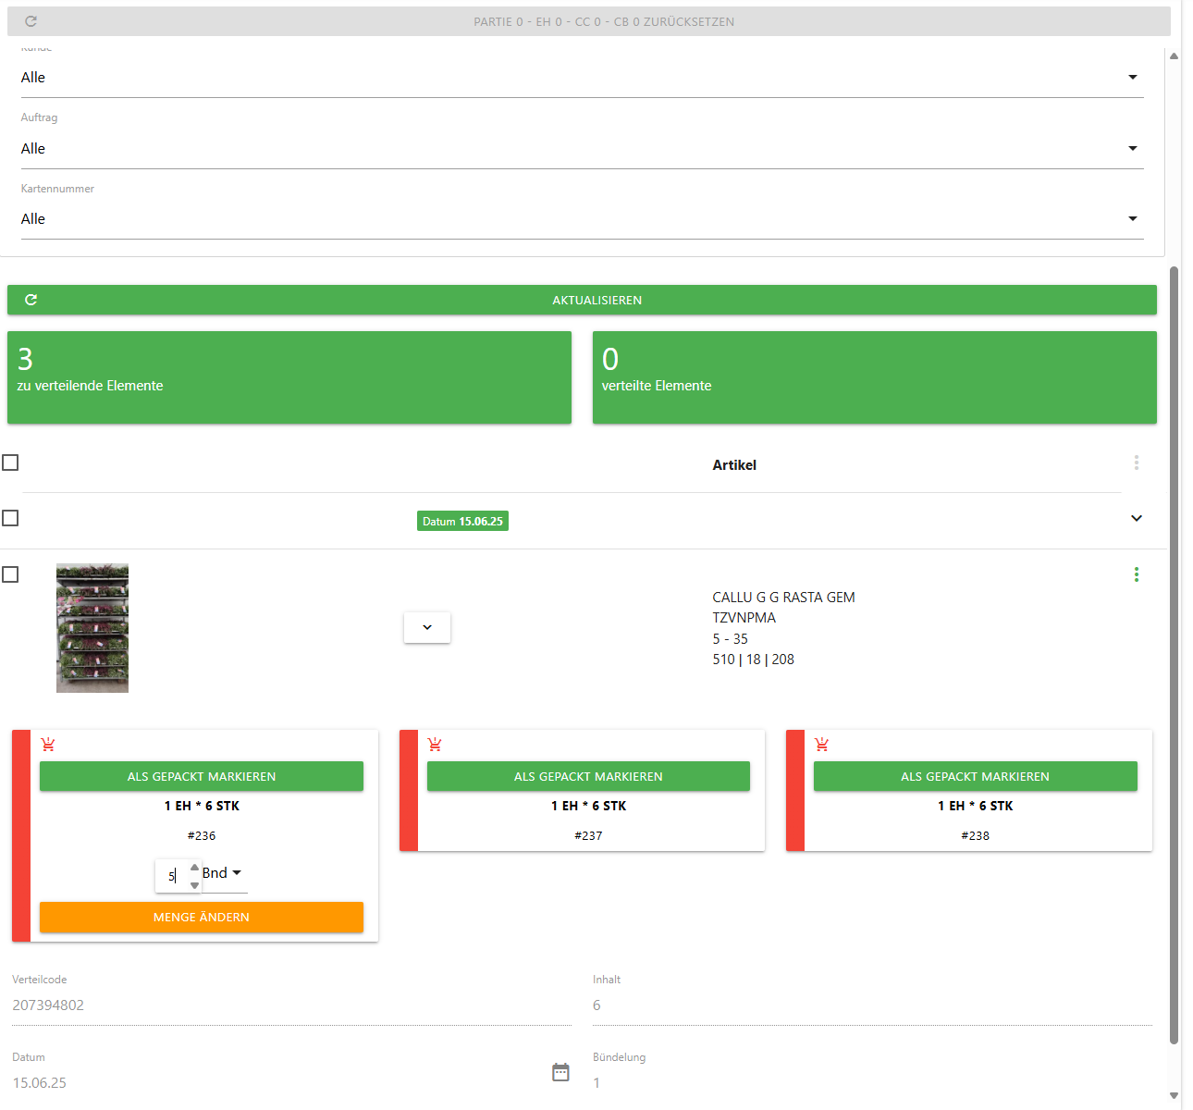The height and width of the screenshot is (1110, 1193).
Task: Tick the select-all checkbox in Artikel header row
Action: [x=10, y=462]
